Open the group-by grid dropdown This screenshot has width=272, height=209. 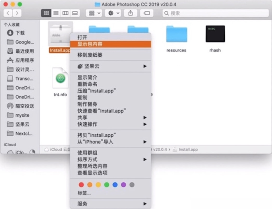coord(94,13)
